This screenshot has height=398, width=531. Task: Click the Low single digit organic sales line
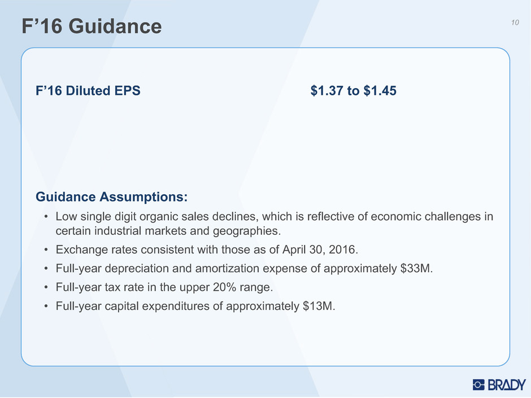coord(275,217)
